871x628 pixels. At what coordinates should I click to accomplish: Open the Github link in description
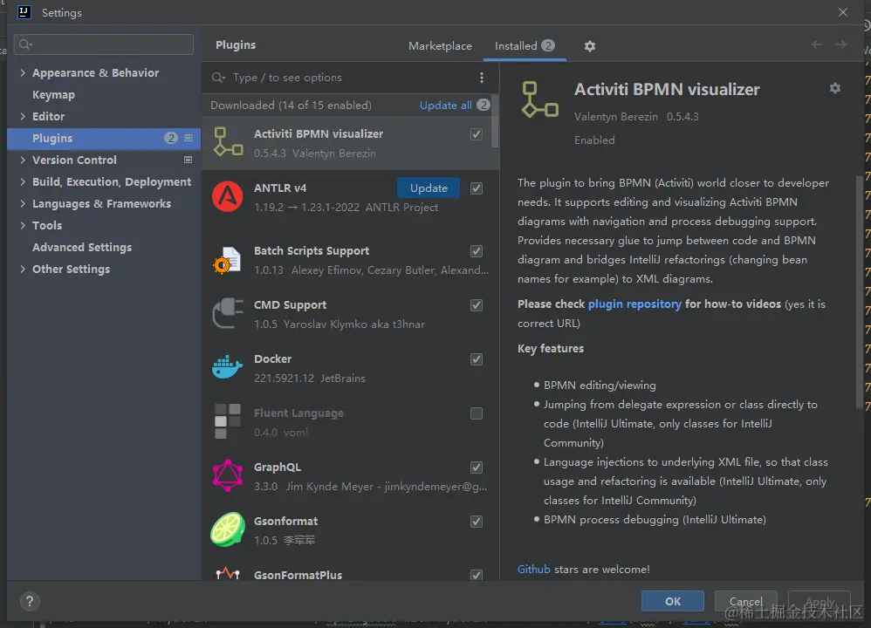pos(534,570)
